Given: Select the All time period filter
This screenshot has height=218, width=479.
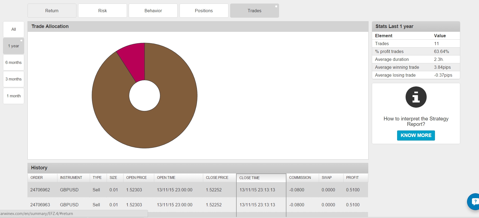Looking at the screenshot, I should click(x=14, y=29).
